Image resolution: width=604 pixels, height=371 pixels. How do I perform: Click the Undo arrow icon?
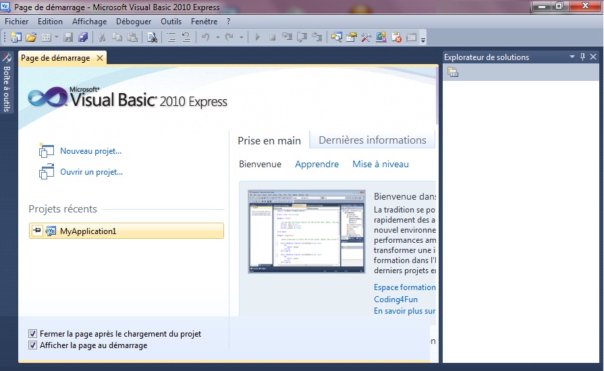click(x=206, y=37)
